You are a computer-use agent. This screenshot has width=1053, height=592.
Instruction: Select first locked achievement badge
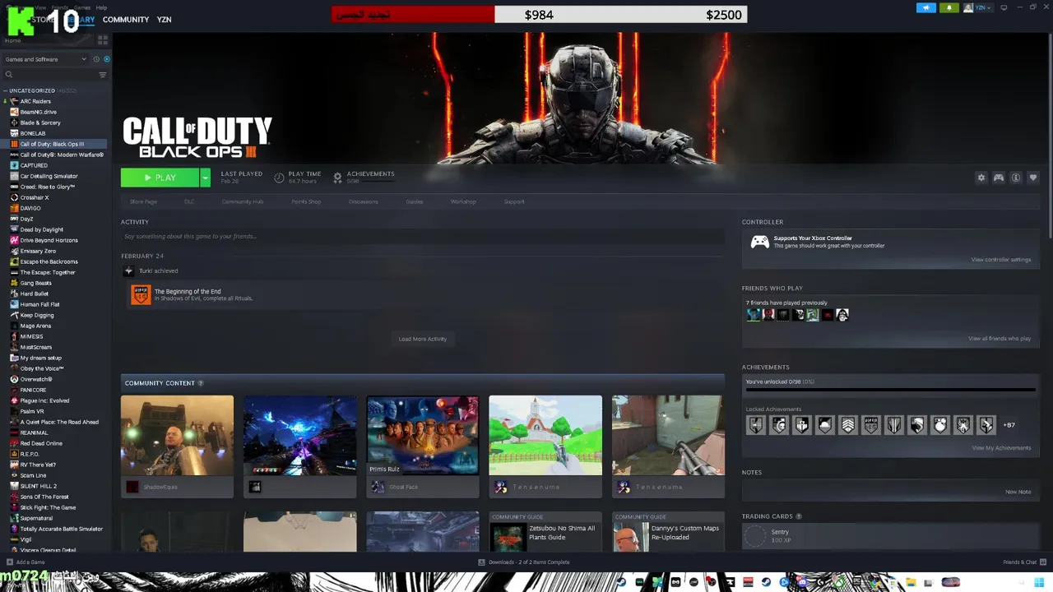click(x=755, y=425)
